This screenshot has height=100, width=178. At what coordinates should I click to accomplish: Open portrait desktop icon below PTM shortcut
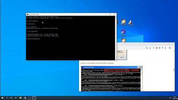pos(123,40)
